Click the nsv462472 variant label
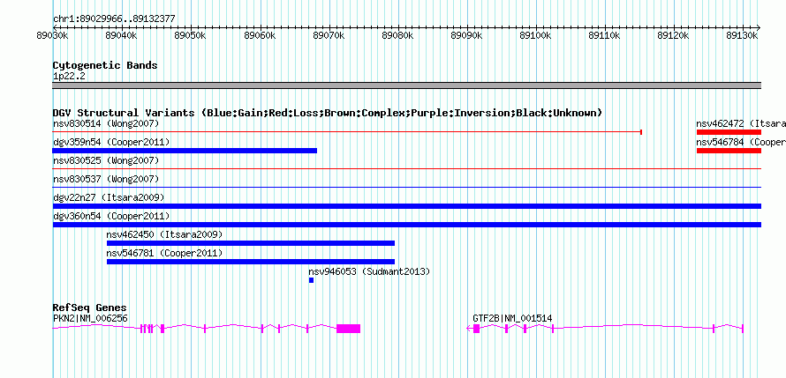786x378 pixels. 741,123
